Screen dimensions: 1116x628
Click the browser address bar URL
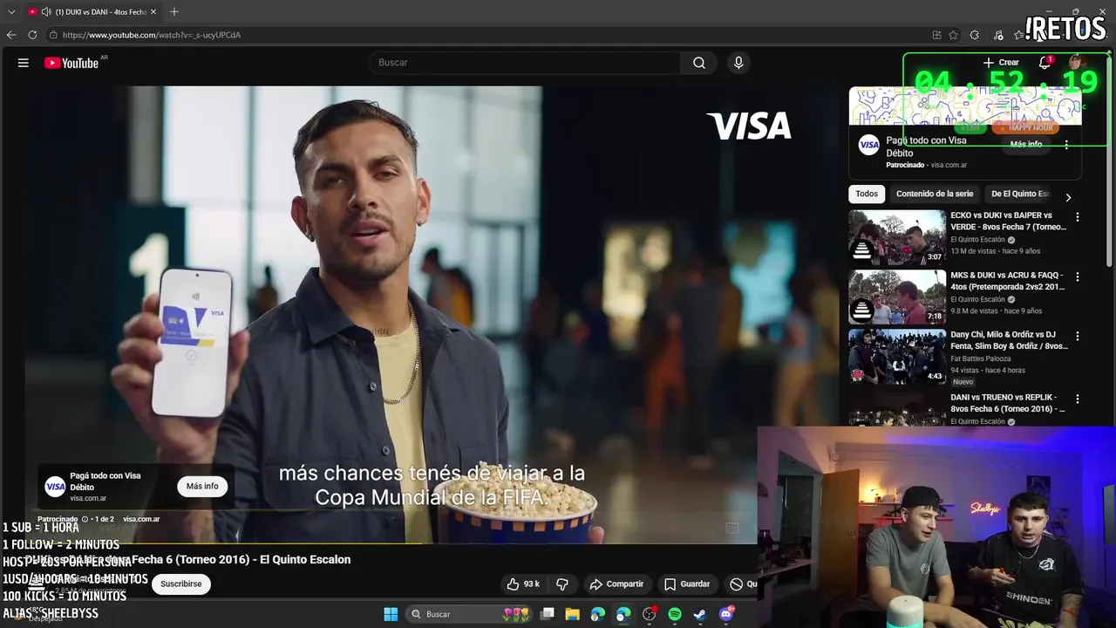point(152,35)
